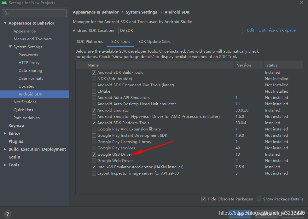The width and height of the screenshot is (308, 219).
Task: Click System Settings breadcrumb
Action: (x=142, y=12)
